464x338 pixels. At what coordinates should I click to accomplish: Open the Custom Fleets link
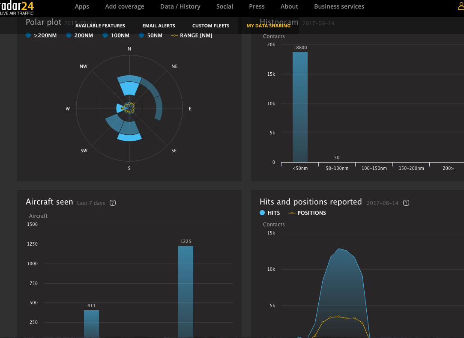point(211,26)
